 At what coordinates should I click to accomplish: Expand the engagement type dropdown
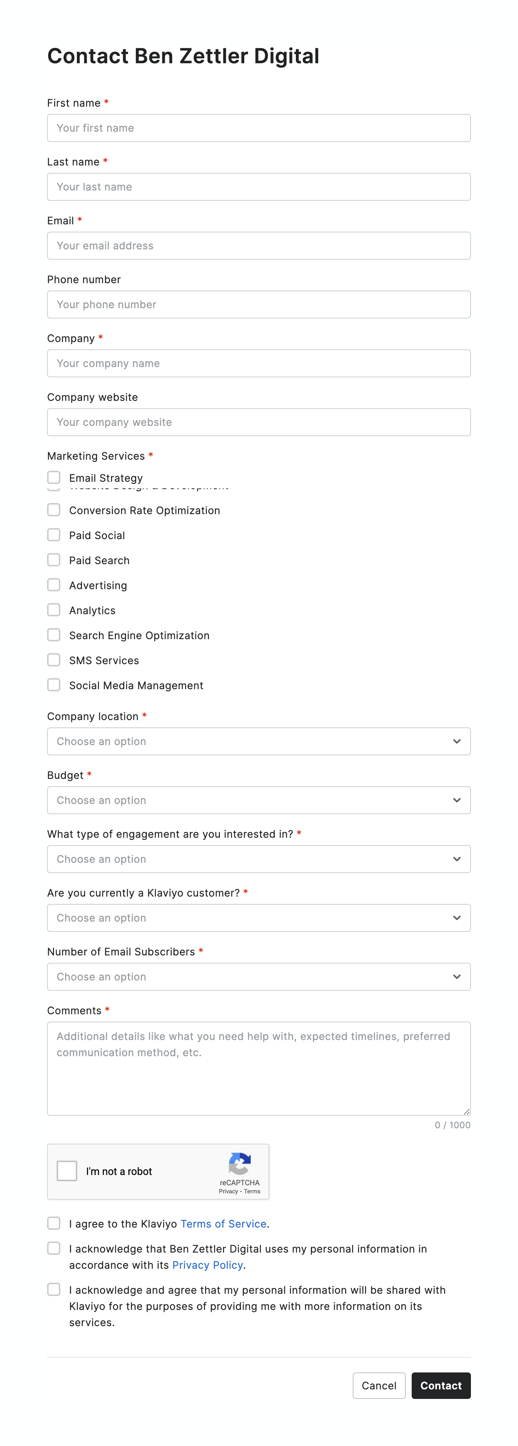pos(258,859)
